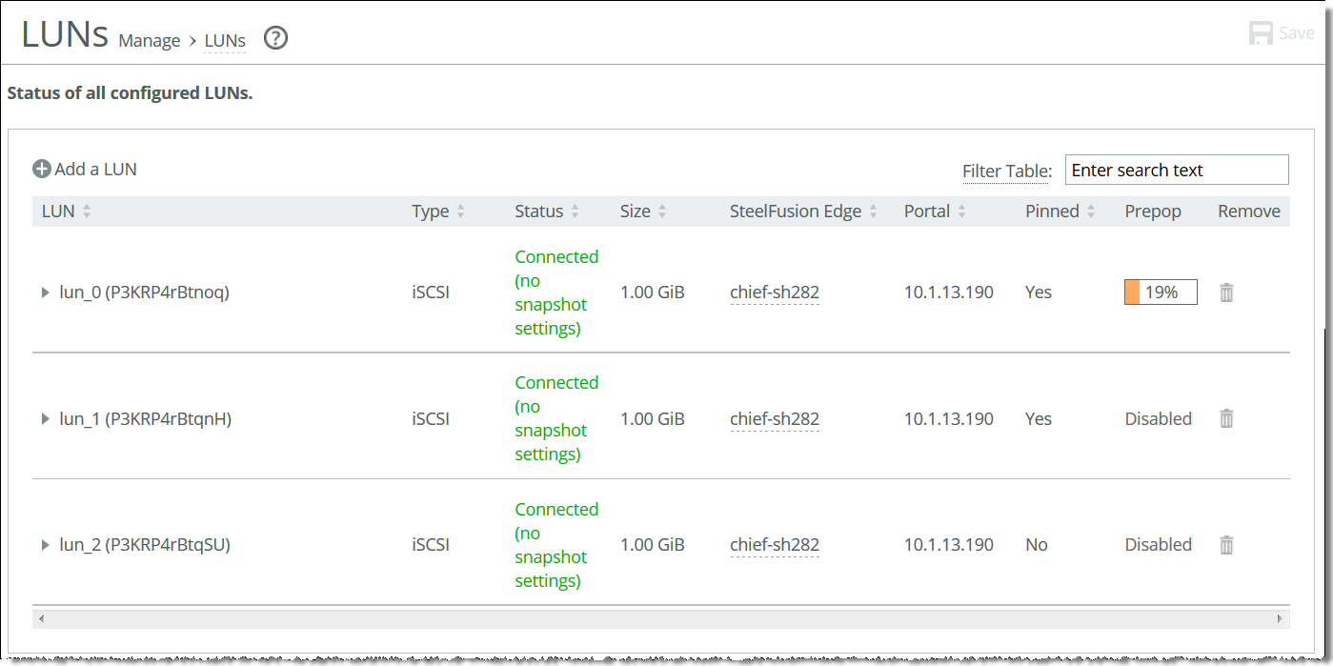
Task: Open chief-sh282 link in lun_0 row
Action: pos(775,293)
